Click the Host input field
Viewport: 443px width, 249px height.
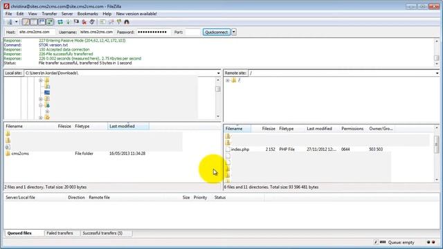37,33
